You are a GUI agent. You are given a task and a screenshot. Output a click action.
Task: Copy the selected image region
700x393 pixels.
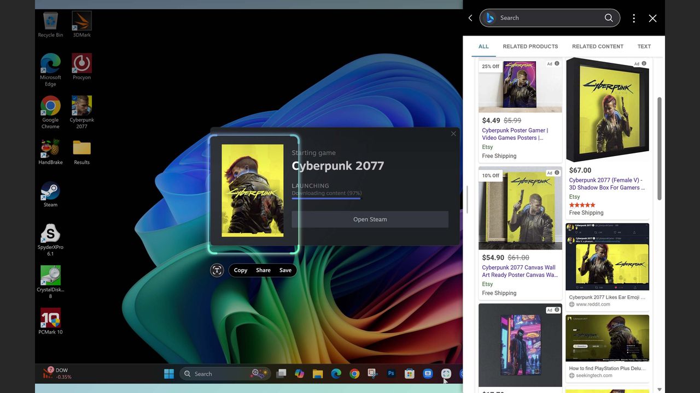(241, 270)
